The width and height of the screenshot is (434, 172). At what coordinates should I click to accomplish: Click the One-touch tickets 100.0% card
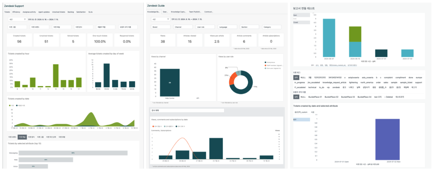pos(100,40)
